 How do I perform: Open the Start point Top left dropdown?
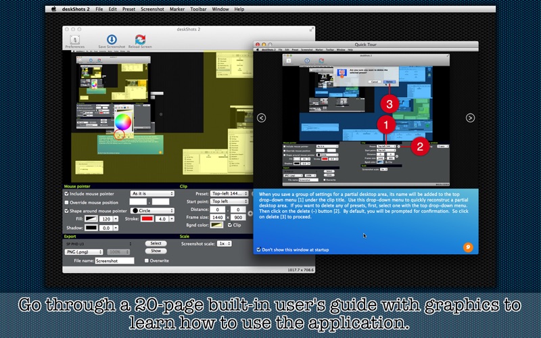[229, 201]
